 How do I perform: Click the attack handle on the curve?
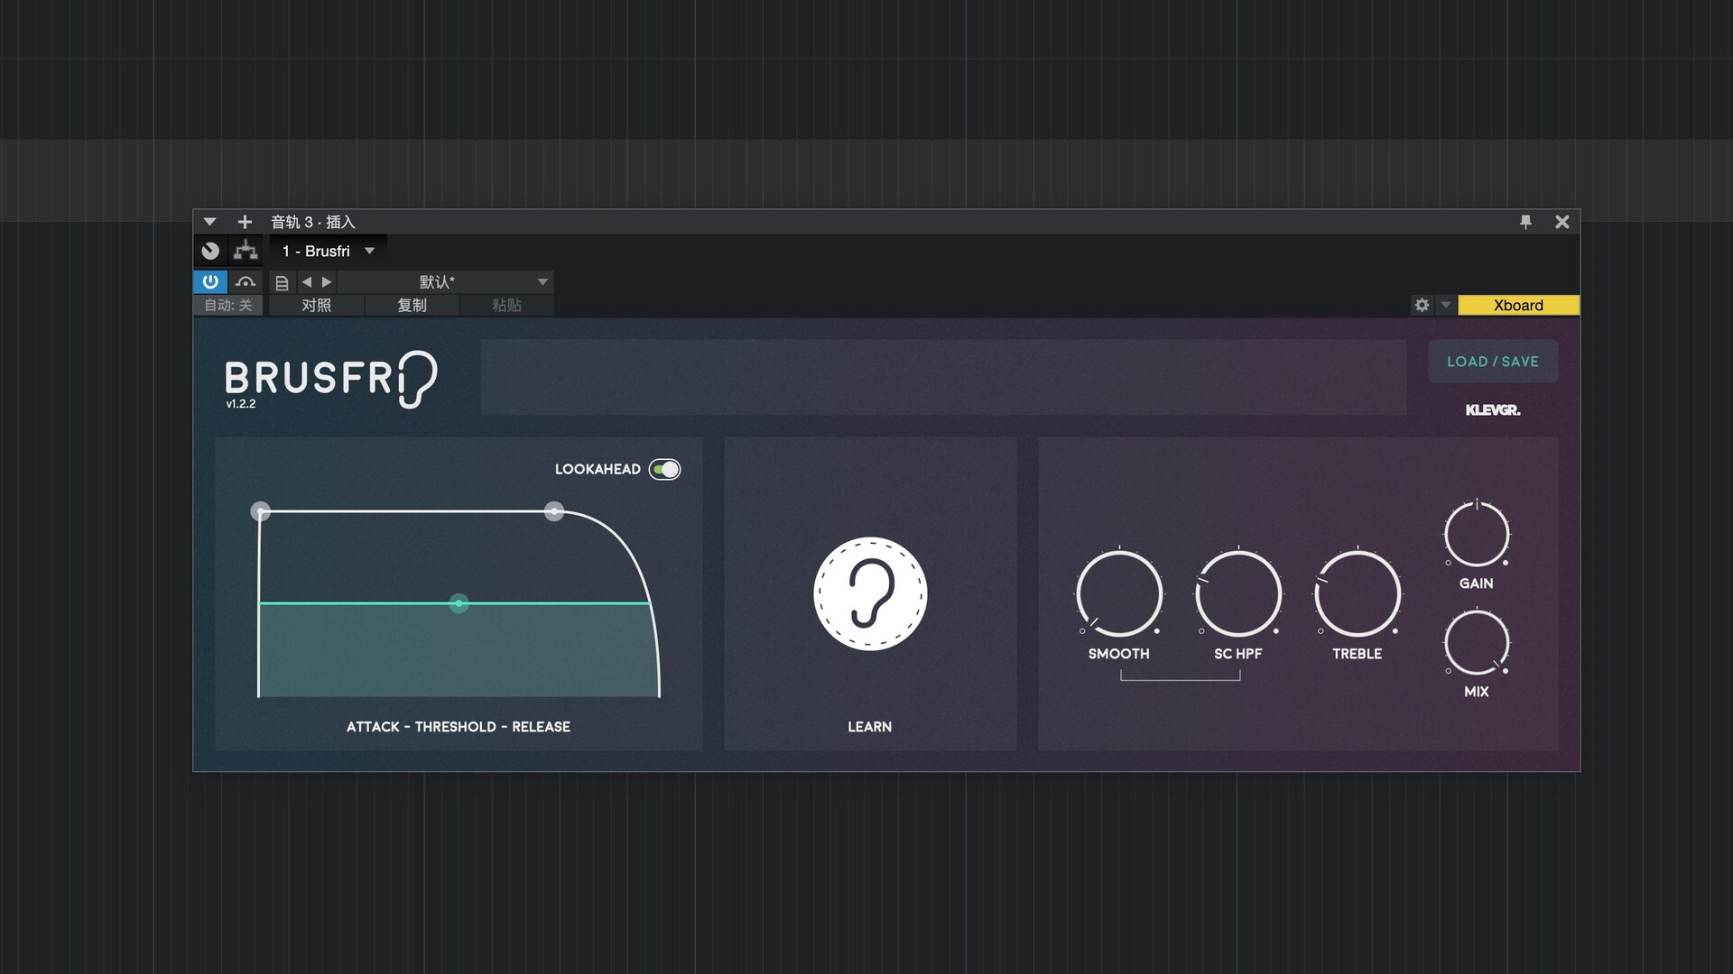click(x=260, y=511)
